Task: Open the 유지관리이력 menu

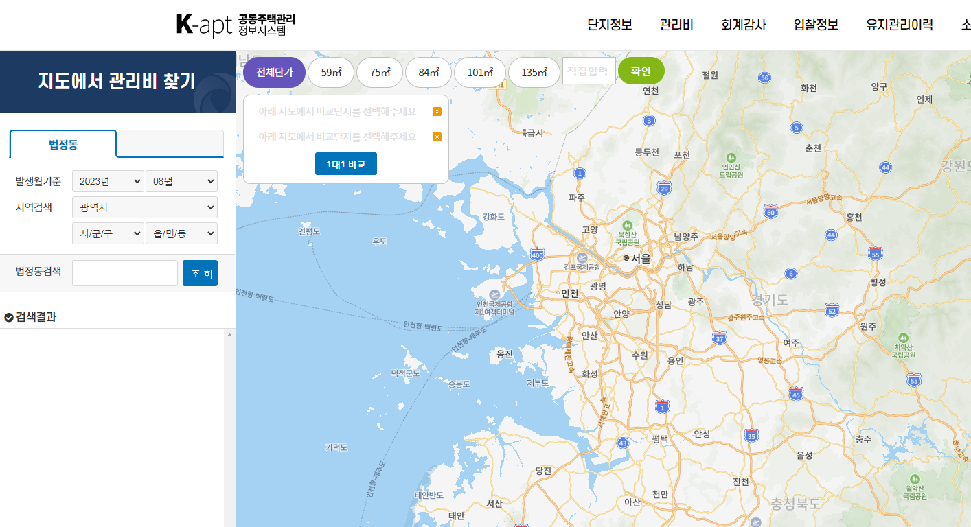Action: [x=900, y=25]
